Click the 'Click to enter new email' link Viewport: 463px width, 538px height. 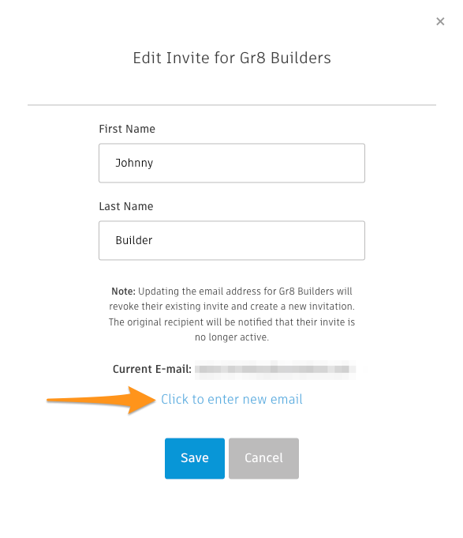click(232, 400)
